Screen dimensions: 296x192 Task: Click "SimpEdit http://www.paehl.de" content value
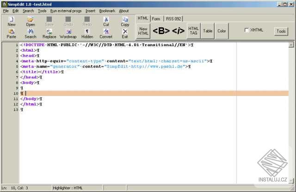pos(145,66)
